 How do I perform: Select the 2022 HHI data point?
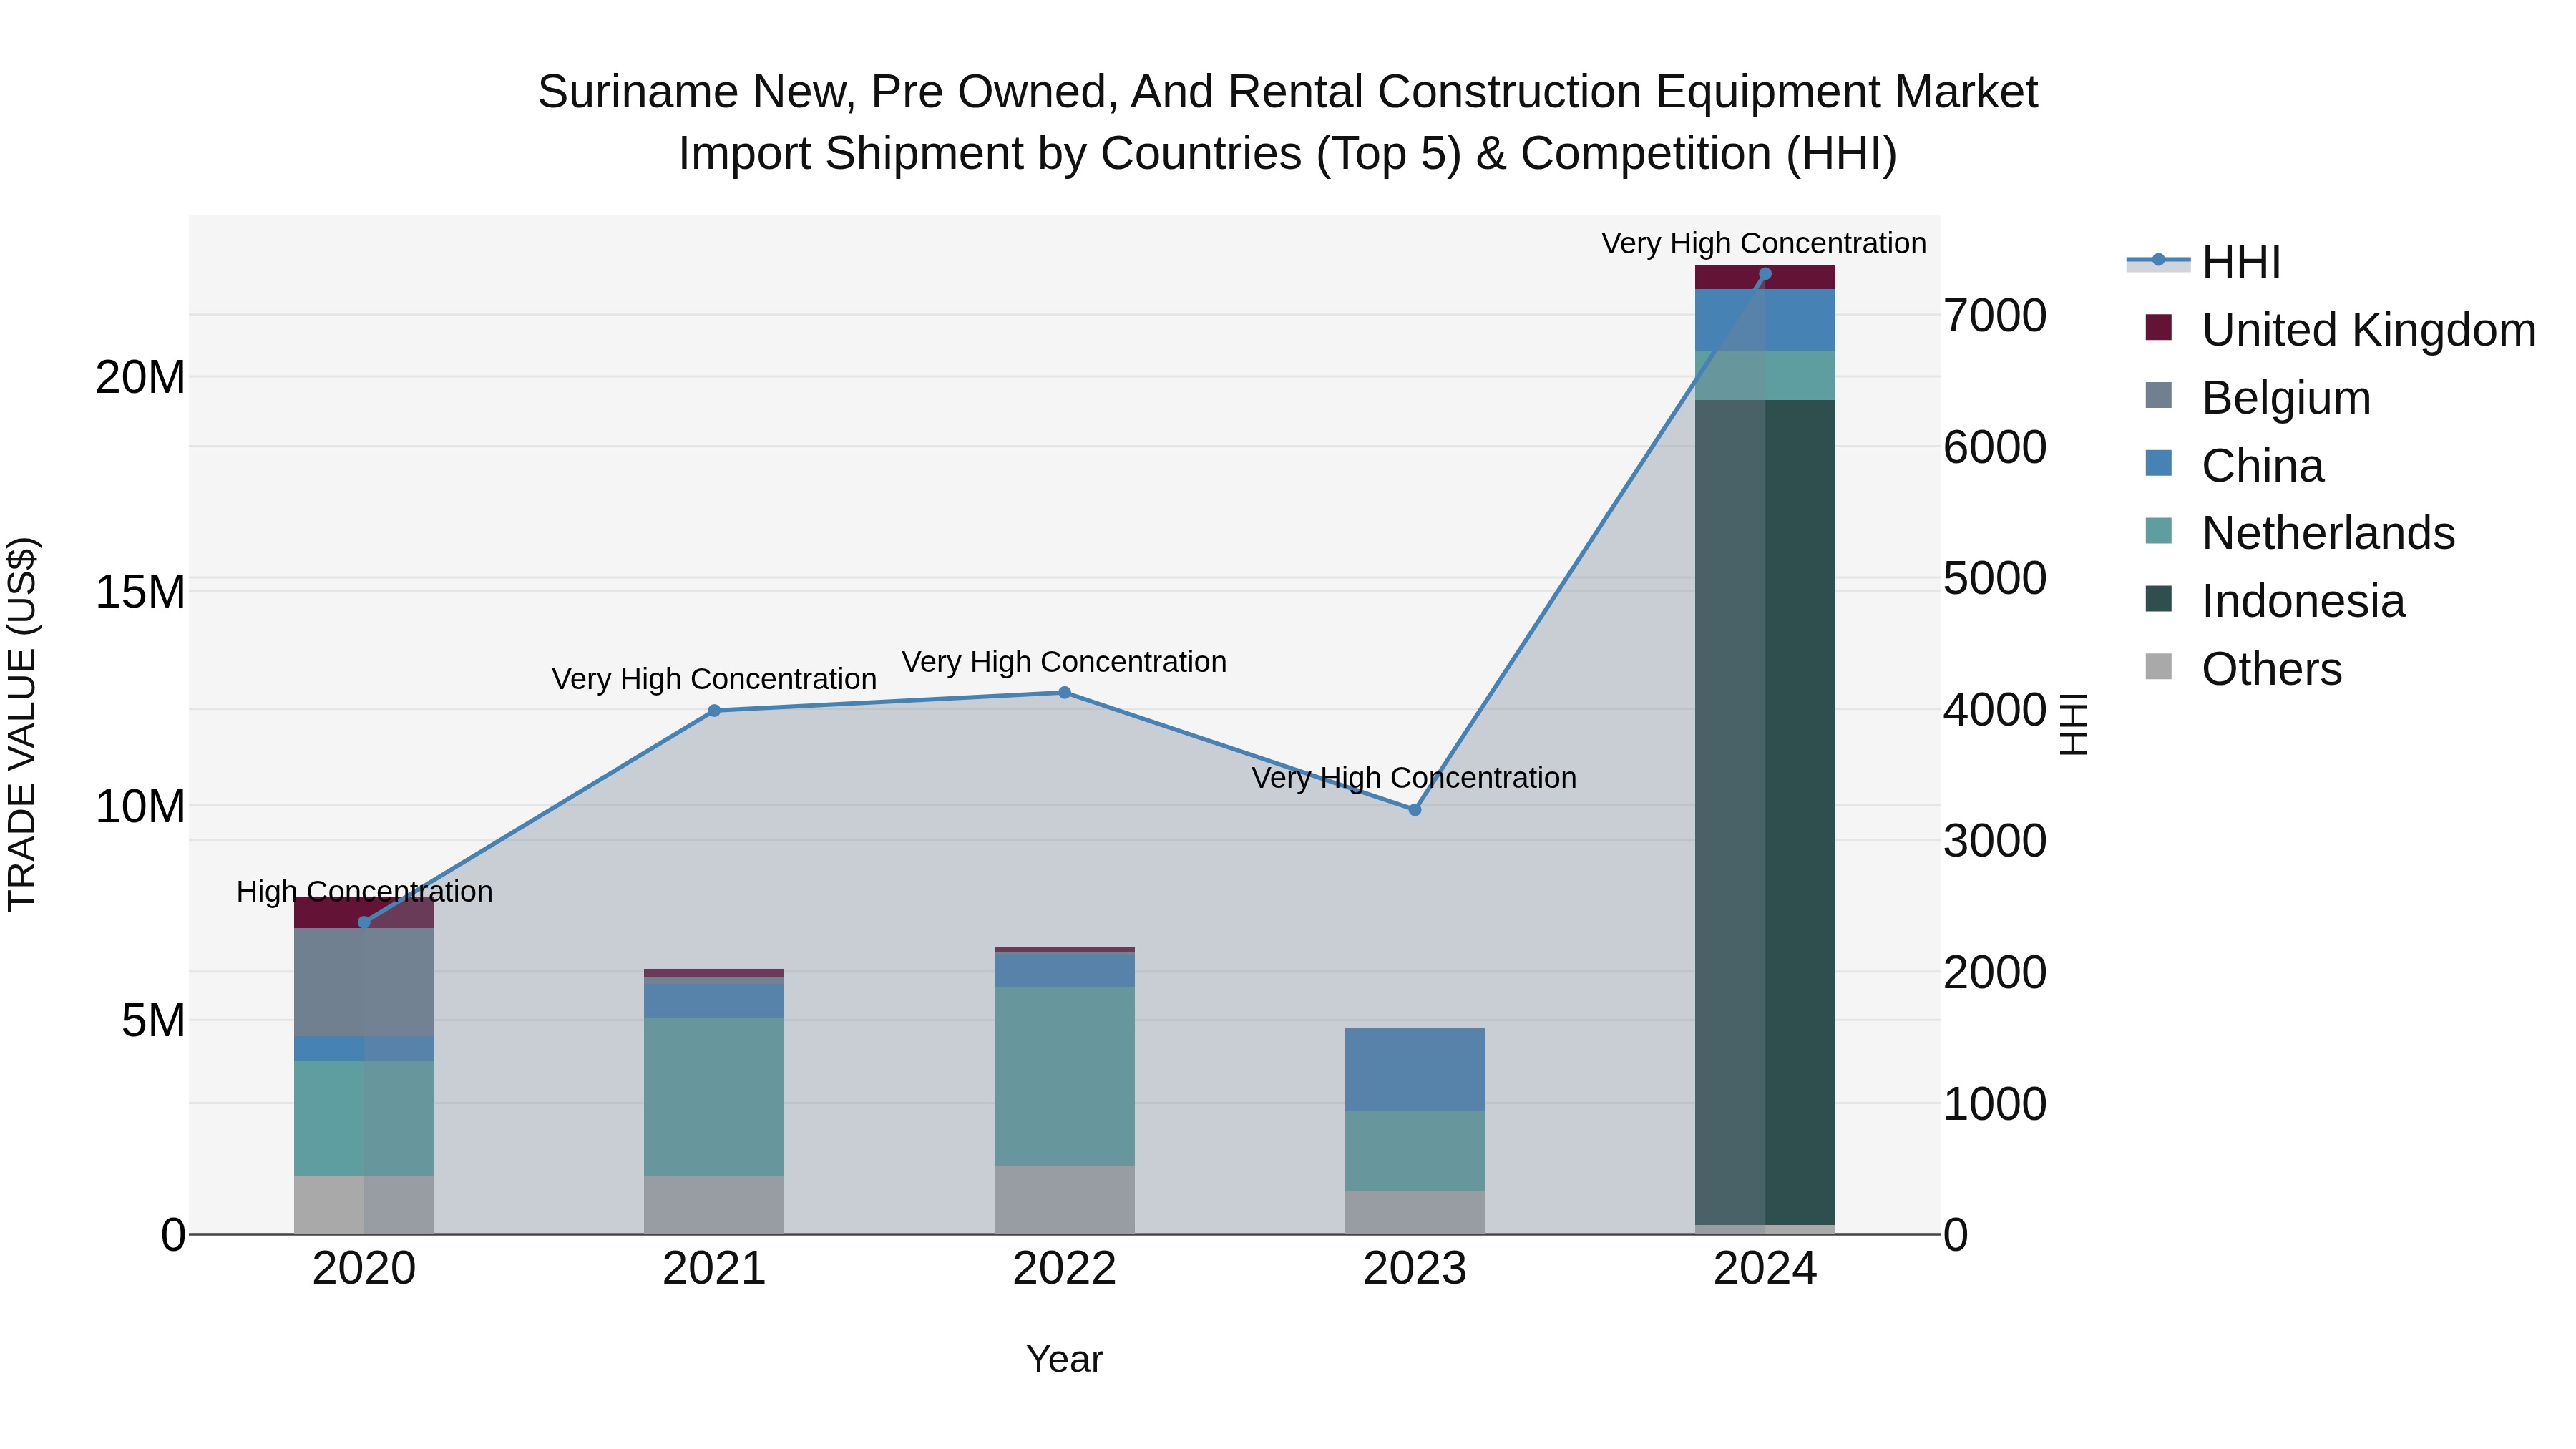[x=1064, y=692]
